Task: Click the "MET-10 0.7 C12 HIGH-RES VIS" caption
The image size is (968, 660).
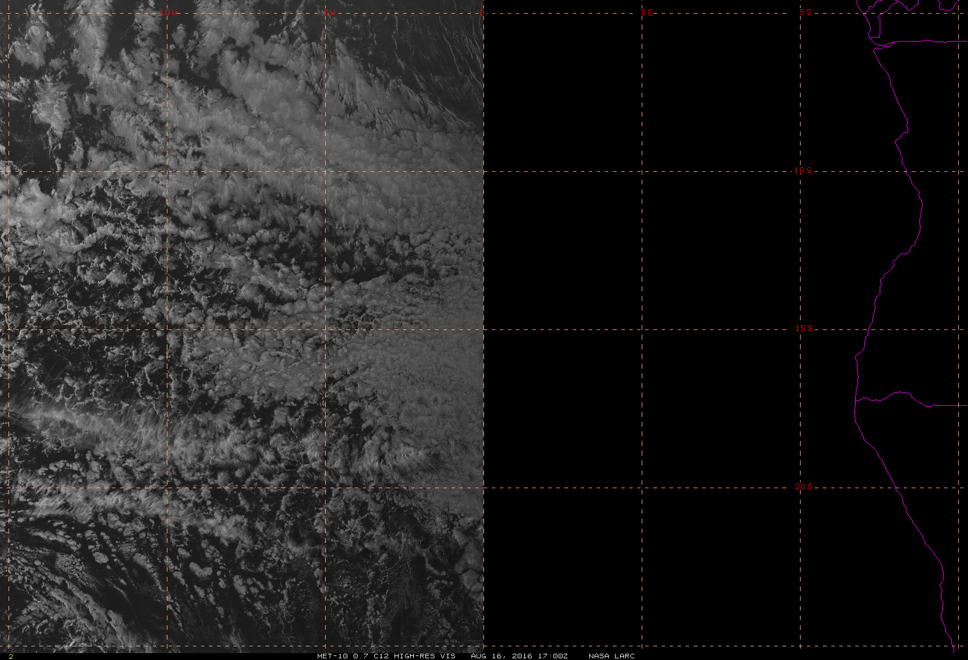Action: (x=386, y=656)
